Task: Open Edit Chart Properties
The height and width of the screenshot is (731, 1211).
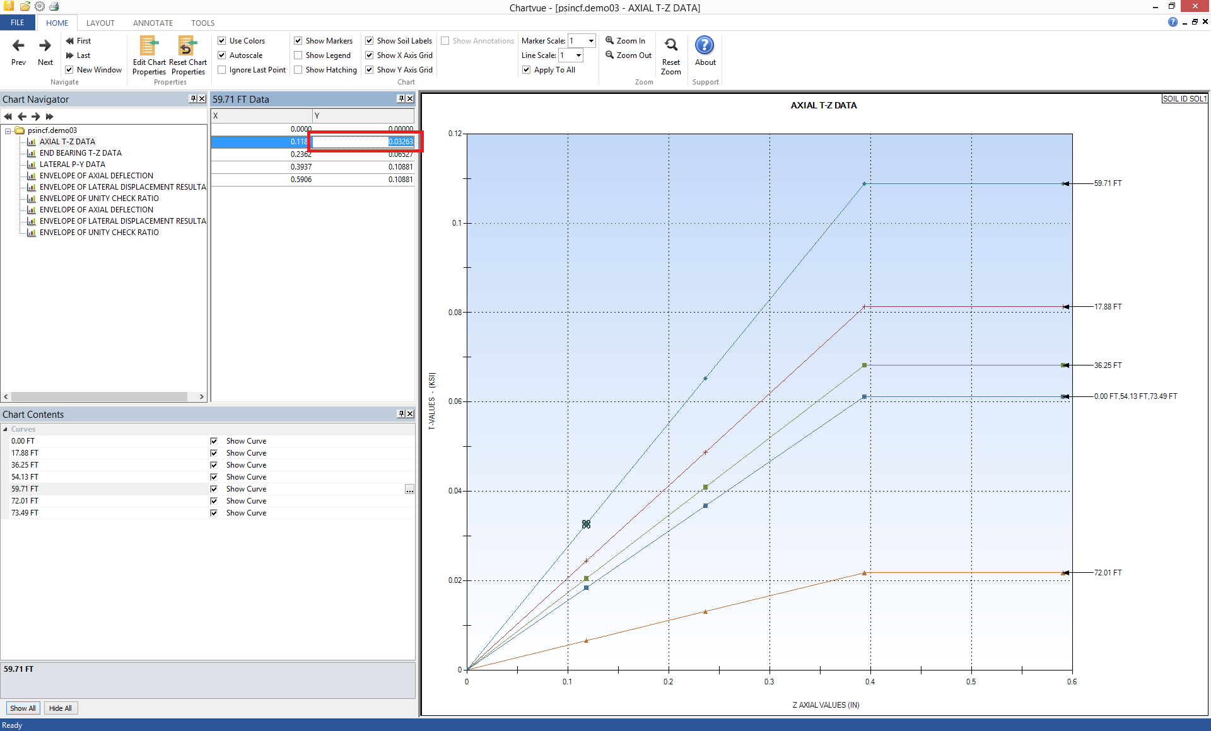Action: (149, 55)
